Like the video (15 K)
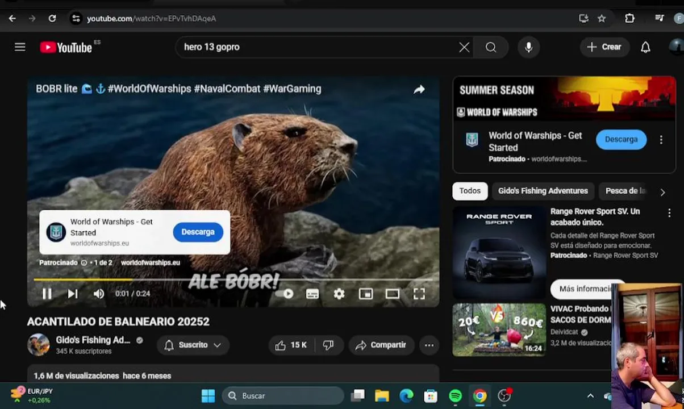 point(291,345)
